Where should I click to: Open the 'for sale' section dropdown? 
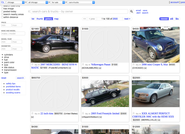[58, 2]
